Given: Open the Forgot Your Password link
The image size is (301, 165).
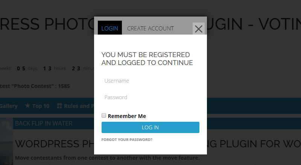Looking at the screenshot, I should (x=127, y=139).
